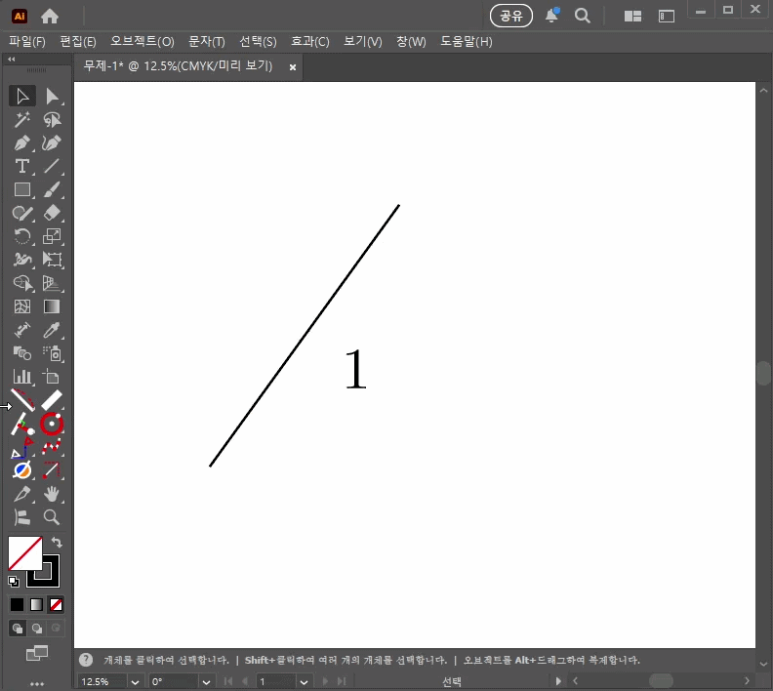Change the screen mode
This screenshot has width=773, height=691.
click(x=37, y=653)
